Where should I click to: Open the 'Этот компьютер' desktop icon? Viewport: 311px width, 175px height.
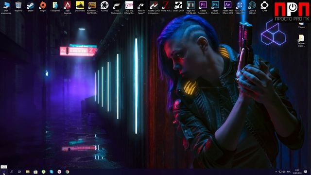click(6, 8)
